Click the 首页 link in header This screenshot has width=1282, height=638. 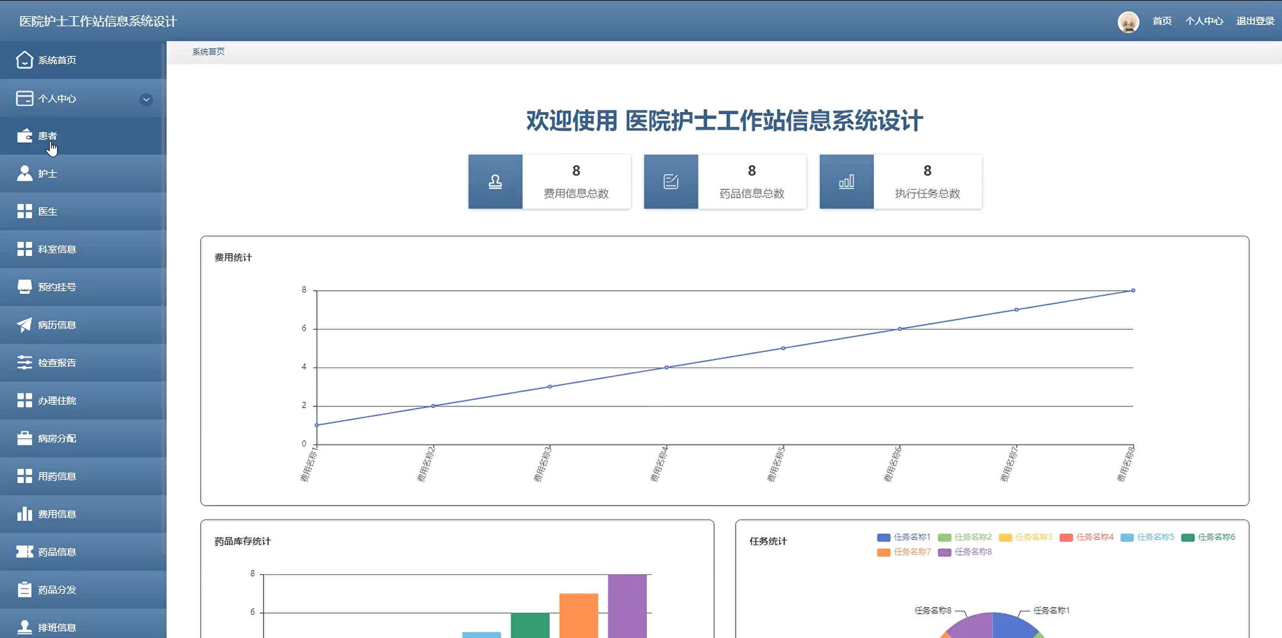click(1162, 21)
